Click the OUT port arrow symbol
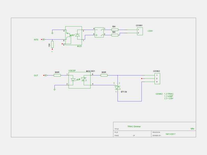The width and height of the screenshot is (207, 155). (45, 75)
